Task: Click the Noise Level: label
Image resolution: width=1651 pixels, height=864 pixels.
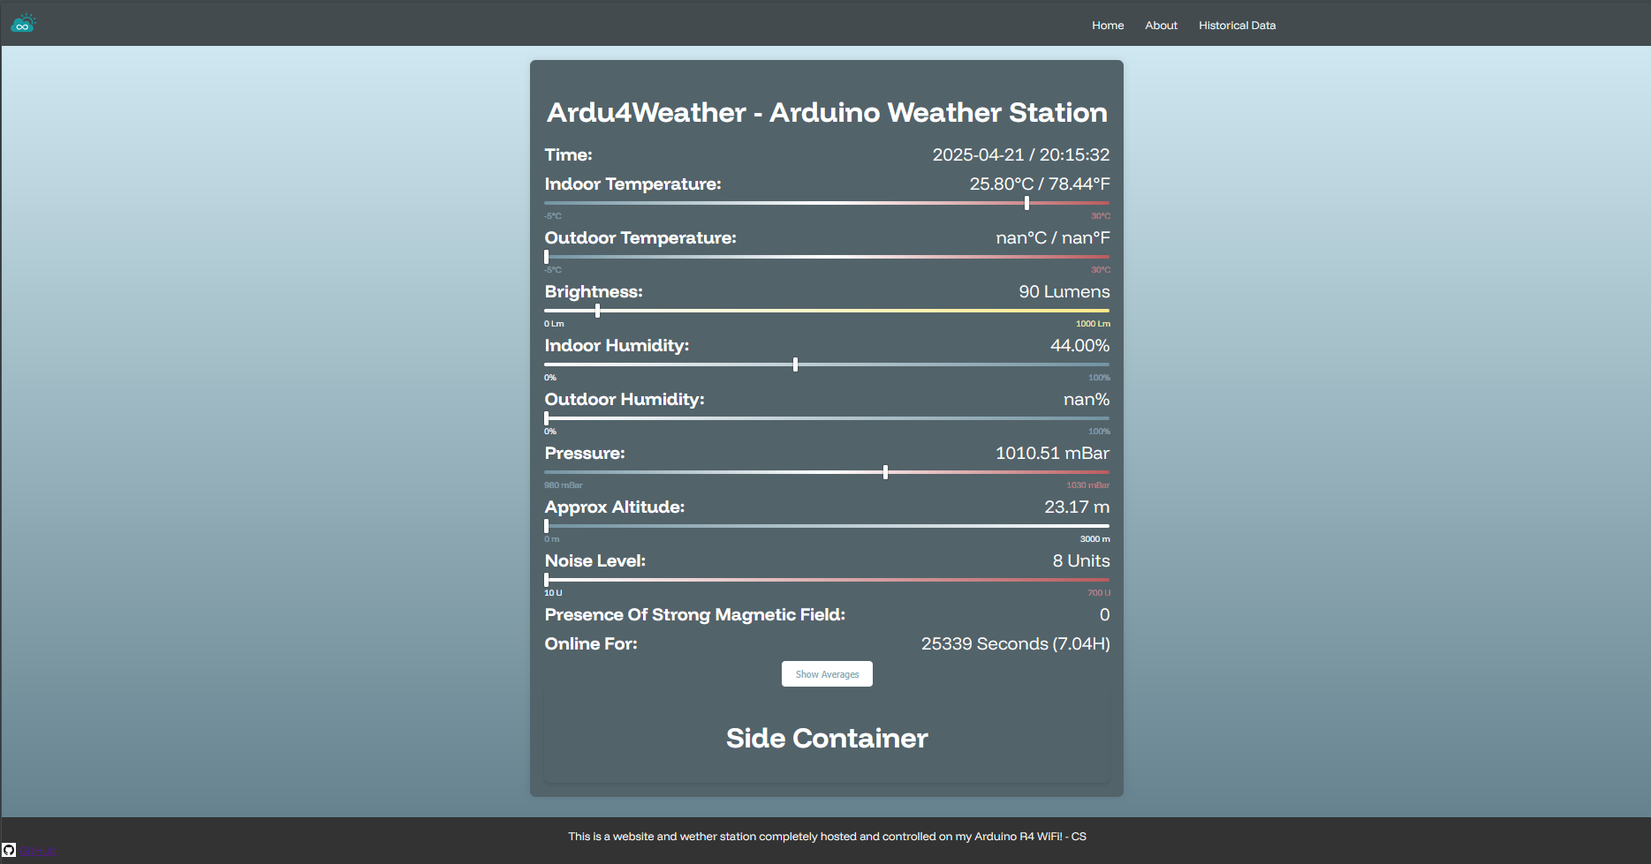Action: pos(595,560)
